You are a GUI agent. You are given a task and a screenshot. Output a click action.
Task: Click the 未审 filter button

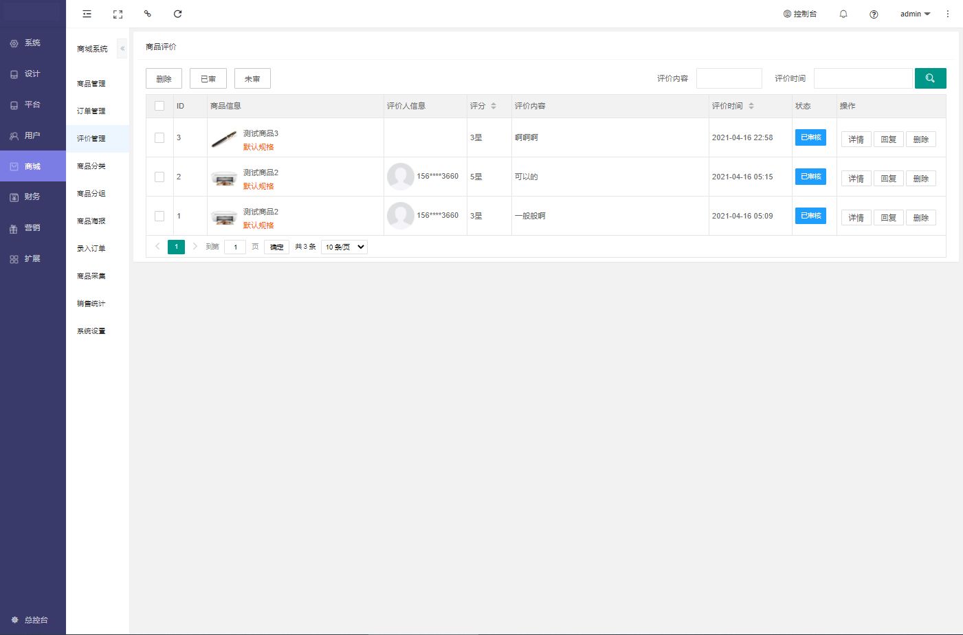(252, 79)
